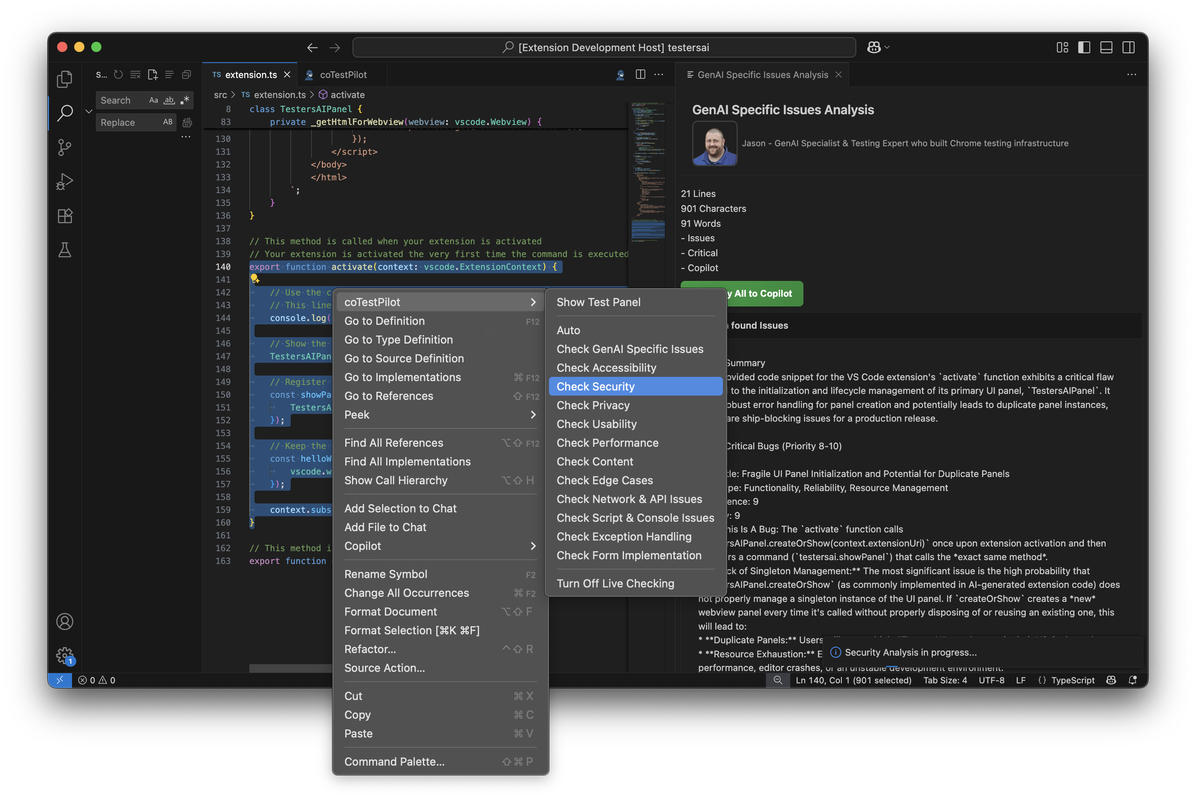Open Copilot status icon in status bar
The width and height of the screenshot is (1196, 798).
[1111, 680]
